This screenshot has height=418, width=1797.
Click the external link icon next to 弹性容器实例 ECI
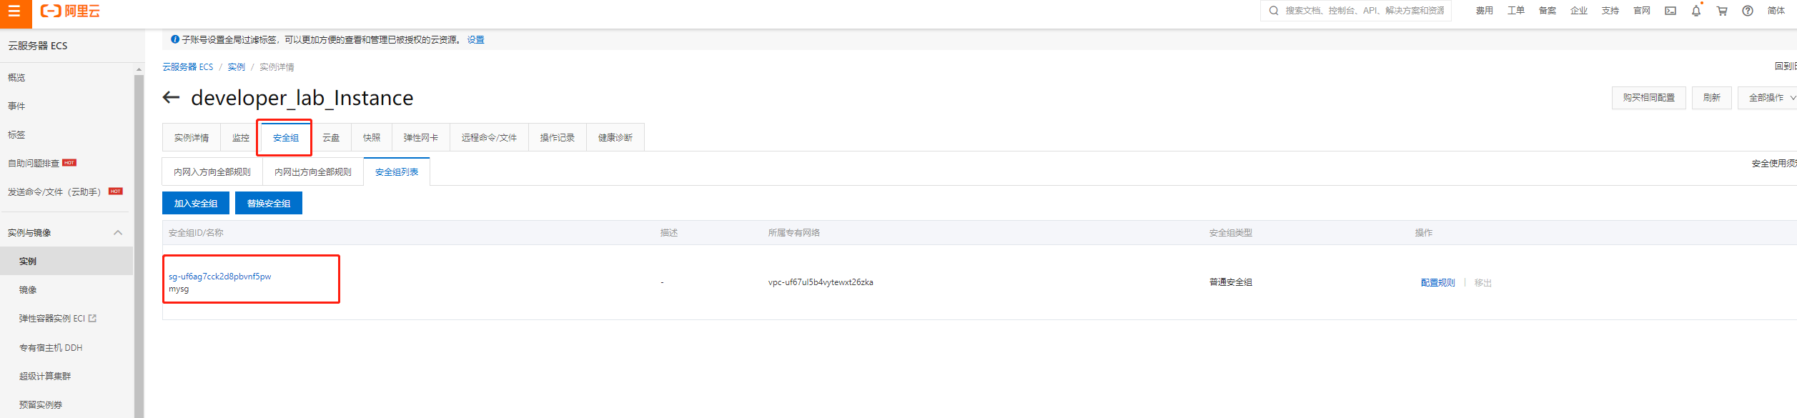click(92, 319)
